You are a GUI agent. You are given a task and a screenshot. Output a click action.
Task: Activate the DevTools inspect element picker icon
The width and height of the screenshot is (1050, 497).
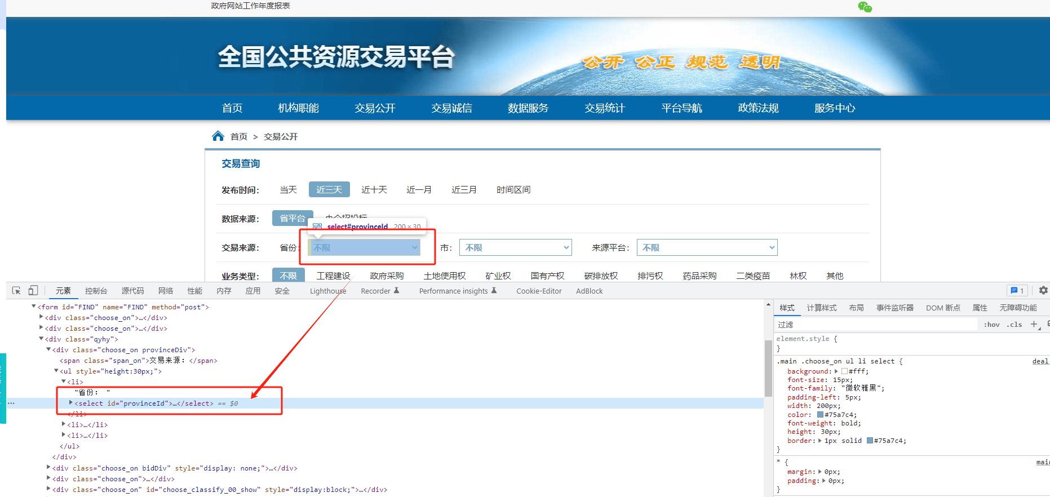[x=16, y=291]
